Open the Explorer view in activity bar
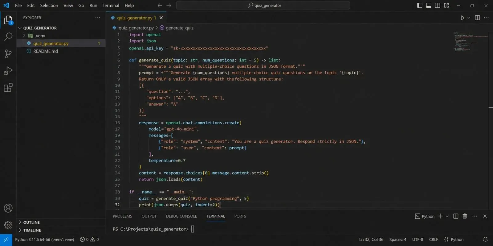The image size is (493, 246). tap(8, 20)
